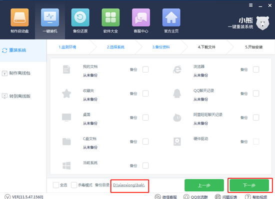Click the 阿里旺旺 chat icon
The height and width of the screenshot is (199, 275).
(177, 117)
